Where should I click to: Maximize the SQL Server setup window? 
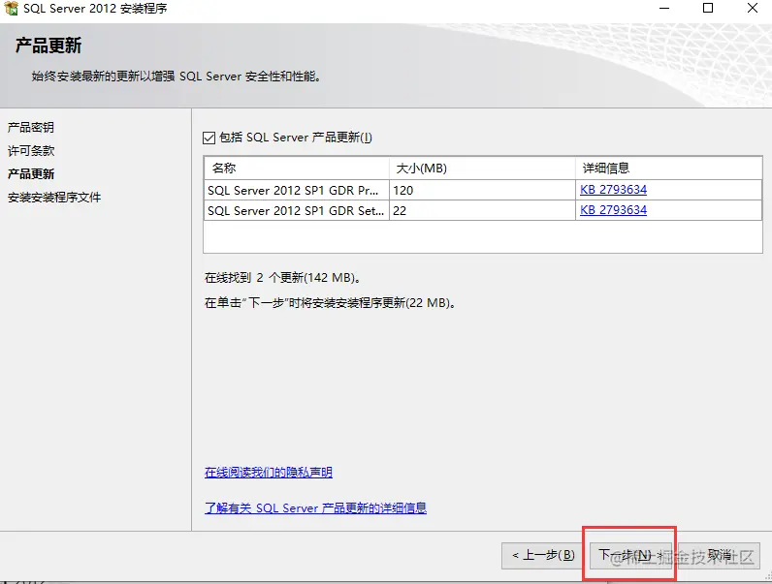[708, 9]
